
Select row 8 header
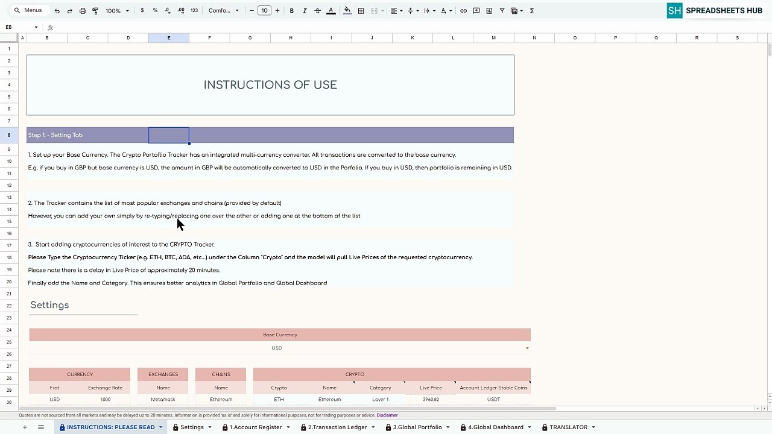pos(9,135)
